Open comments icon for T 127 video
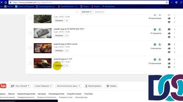The height and width of the screenshot is (102, 183). 169,59
